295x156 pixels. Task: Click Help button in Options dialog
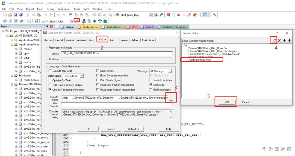pyautogui.click(x=169, y=129)
